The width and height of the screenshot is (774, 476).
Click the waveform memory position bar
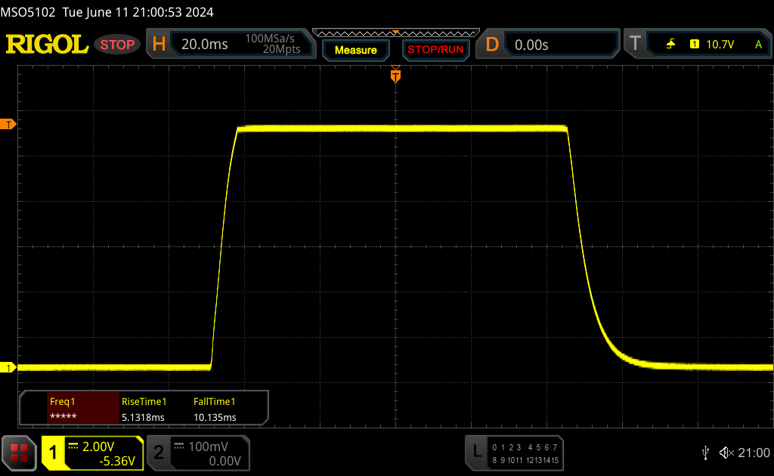[x=396, y=33]
